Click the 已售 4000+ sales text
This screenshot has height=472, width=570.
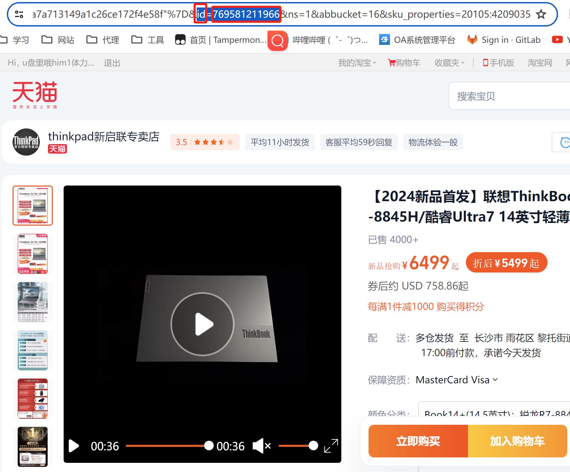[x=393, y=240]
